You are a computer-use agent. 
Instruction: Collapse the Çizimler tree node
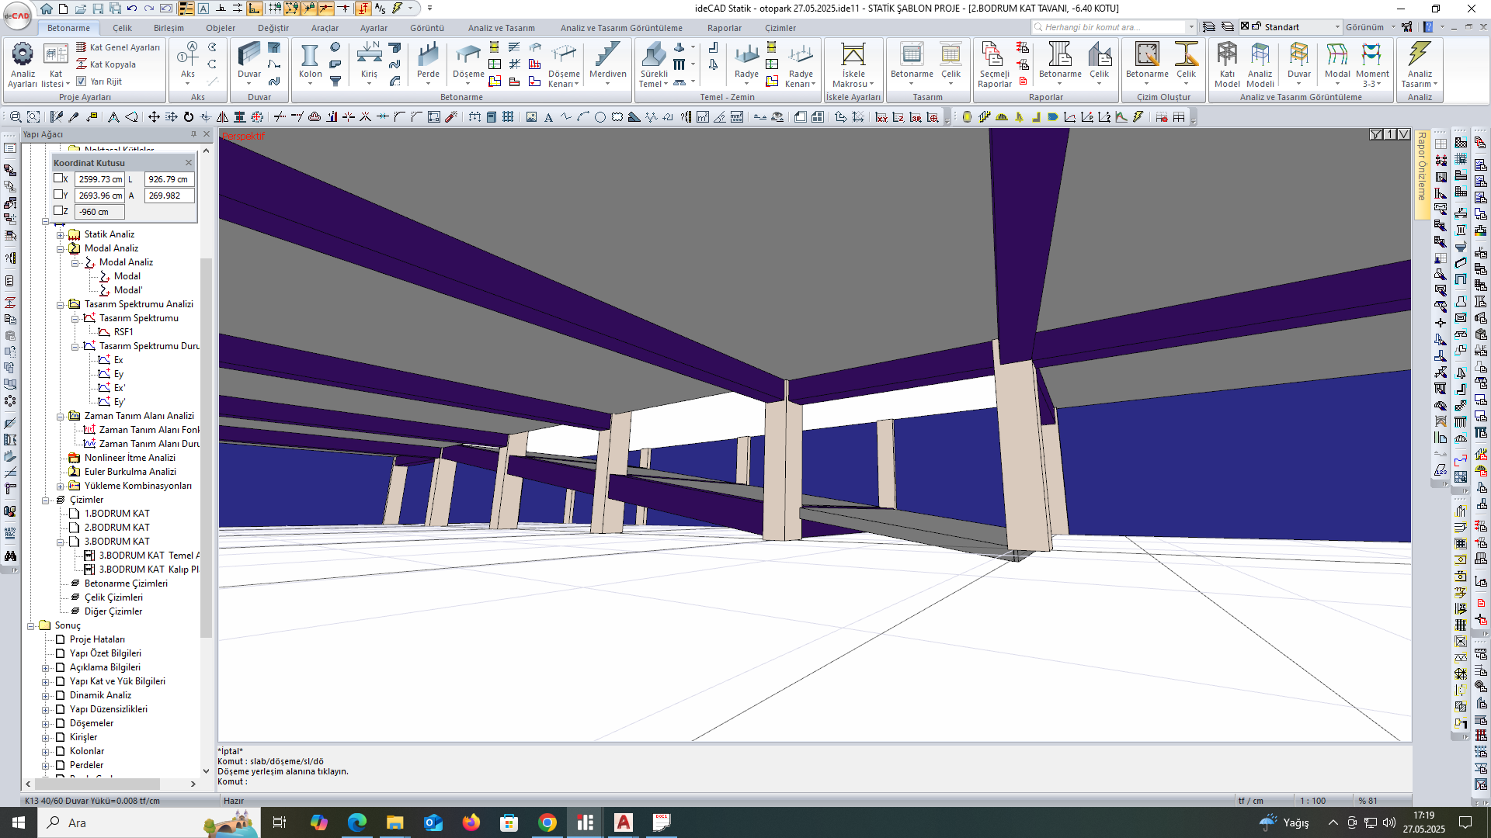(x=45, y=500)
